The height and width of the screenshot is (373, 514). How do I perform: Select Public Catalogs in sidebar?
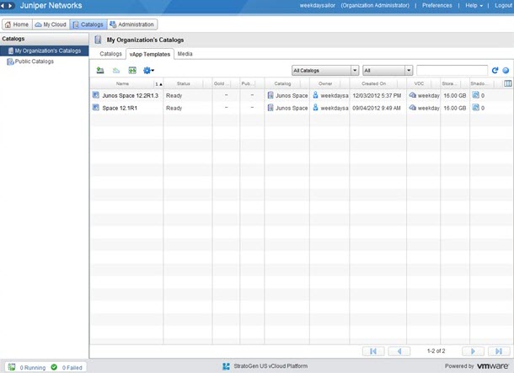[34, 61]
